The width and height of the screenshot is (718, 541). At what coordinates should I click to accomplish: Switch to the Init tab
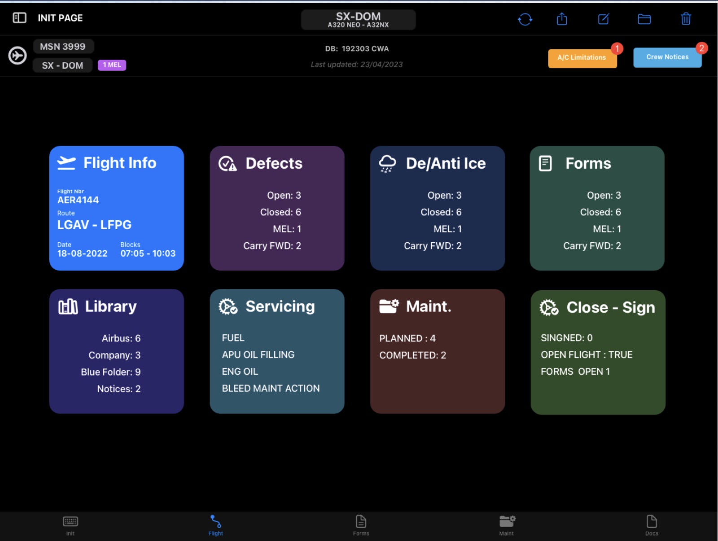click(70, 526)
